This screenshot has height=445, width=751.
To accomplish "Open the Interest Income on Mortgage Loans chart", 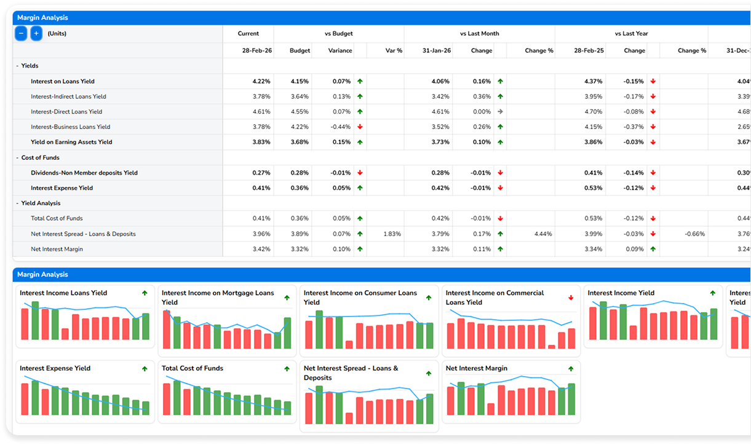I will (227, 329).
